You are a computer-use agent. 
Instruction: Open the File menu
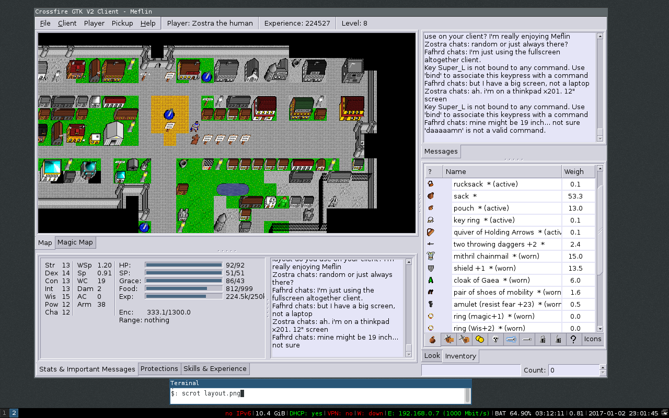click(x=45, y=23)
